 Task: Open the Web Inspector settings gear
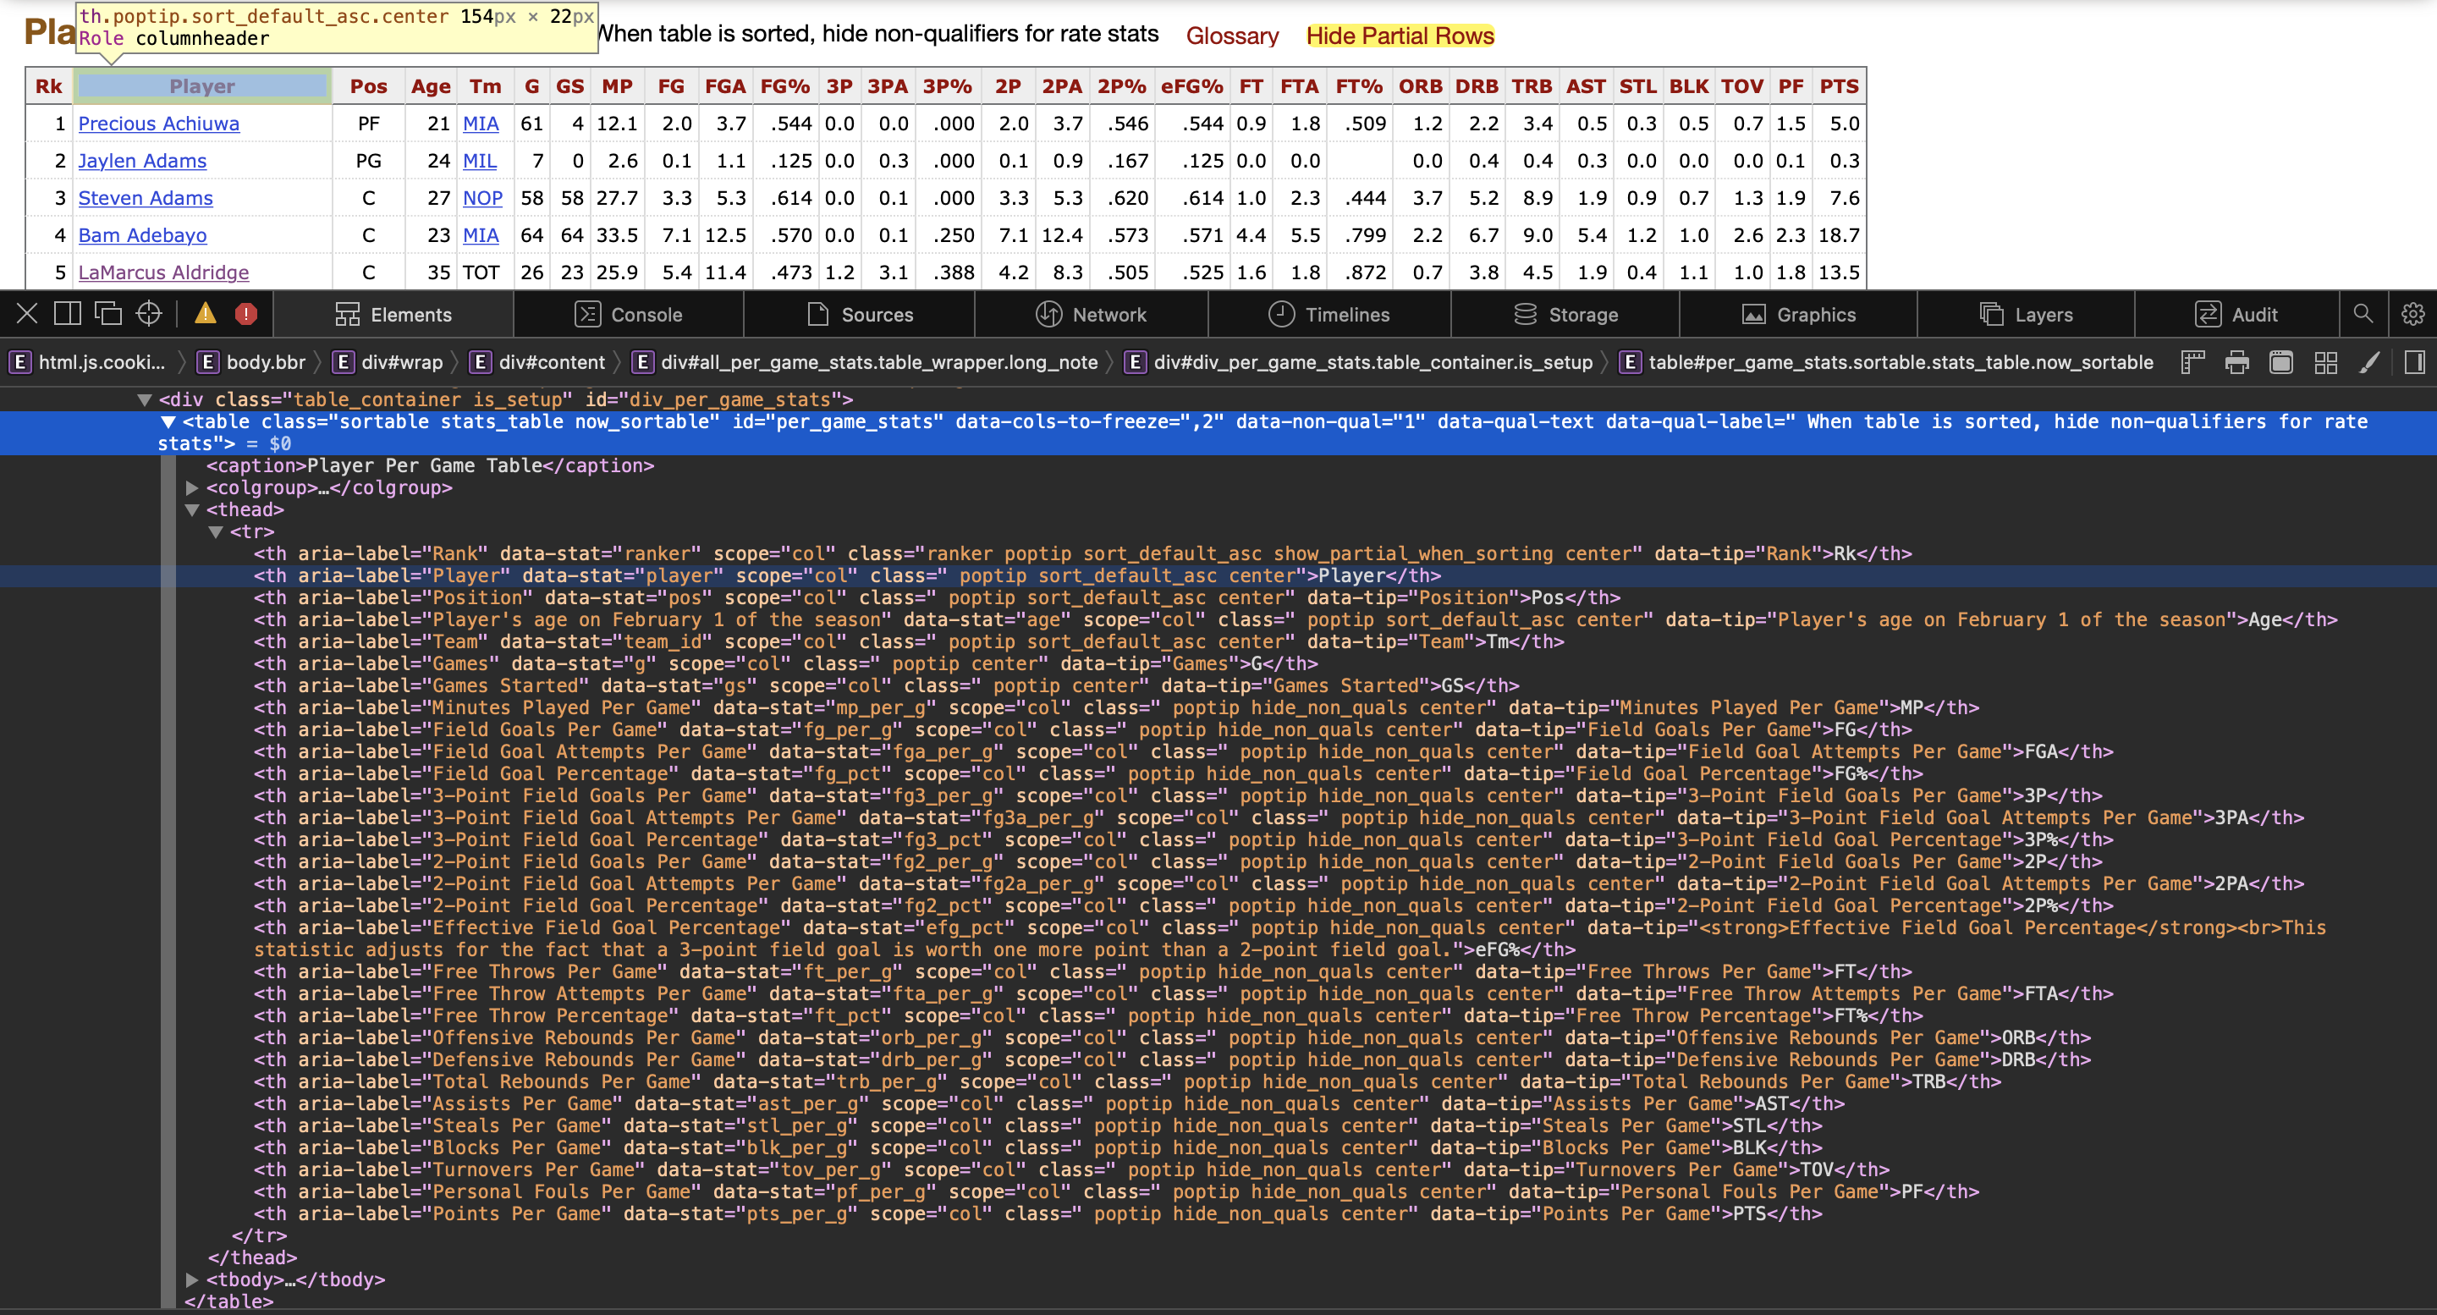2412,314
